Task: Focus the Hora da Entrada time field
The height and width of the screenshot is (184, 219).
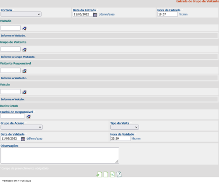Action: click(x=167, y=14)
